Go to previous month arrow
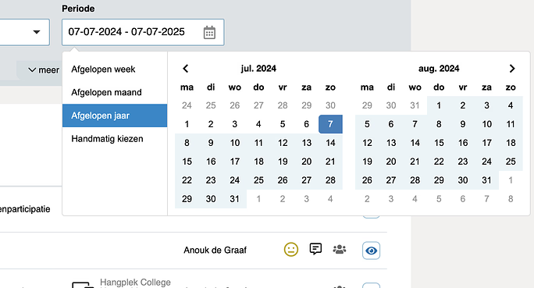 click(x=186, y=69)
